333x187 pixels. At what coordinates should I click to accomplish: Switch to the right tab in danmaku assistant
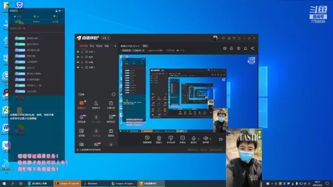click(x=55, y=22)
